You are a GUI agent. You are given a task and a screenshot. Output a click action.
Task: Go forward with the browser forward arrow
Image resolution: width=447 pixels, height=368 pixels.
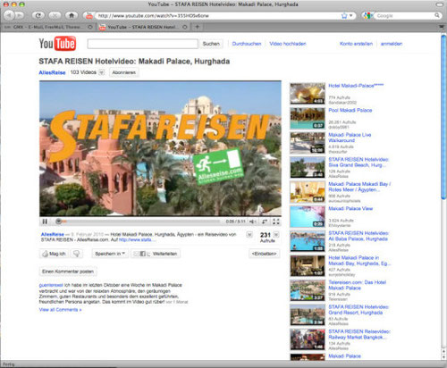pos(20,15)
